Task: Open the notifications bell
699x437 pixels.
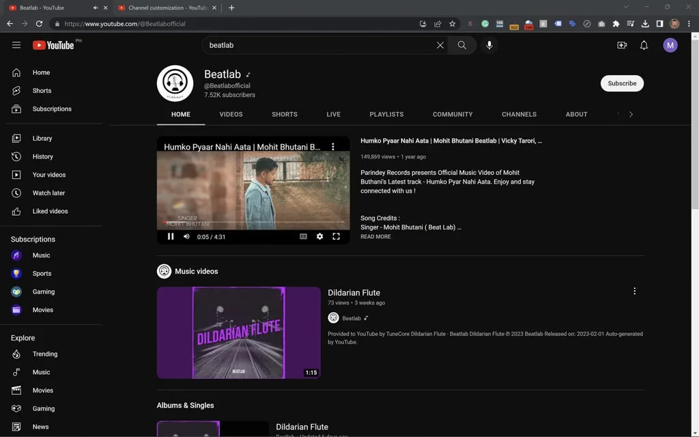Action: coord(642,44)
